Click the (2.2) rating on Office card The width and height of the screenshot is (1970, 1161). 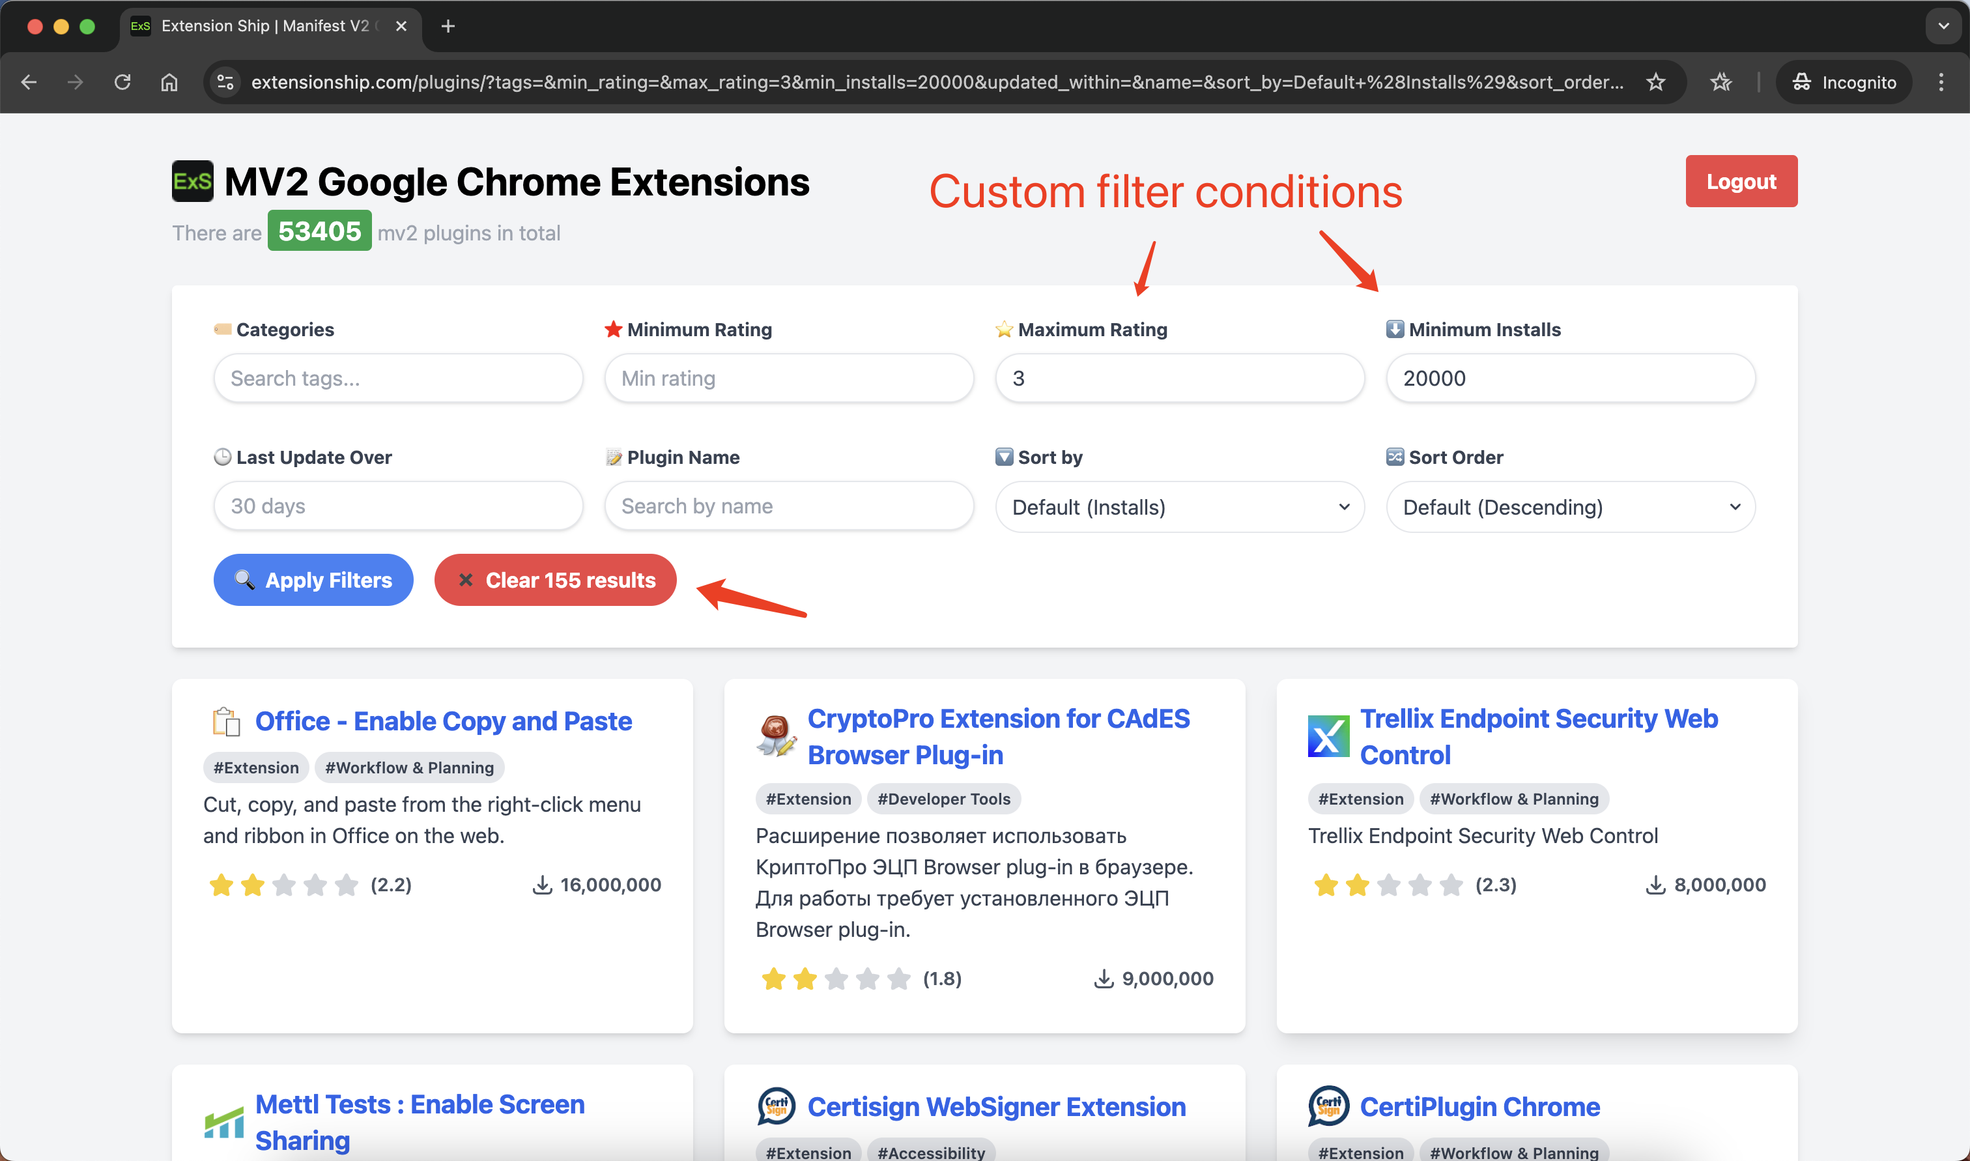pyautogui.click(x=391, y=885)
